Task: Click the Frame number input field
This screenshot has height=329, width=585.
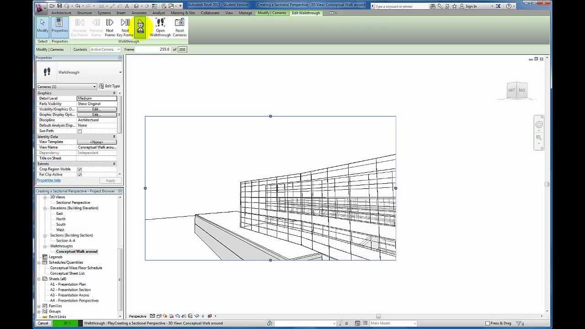Action: pyautogui.click(x=153, y=49)
